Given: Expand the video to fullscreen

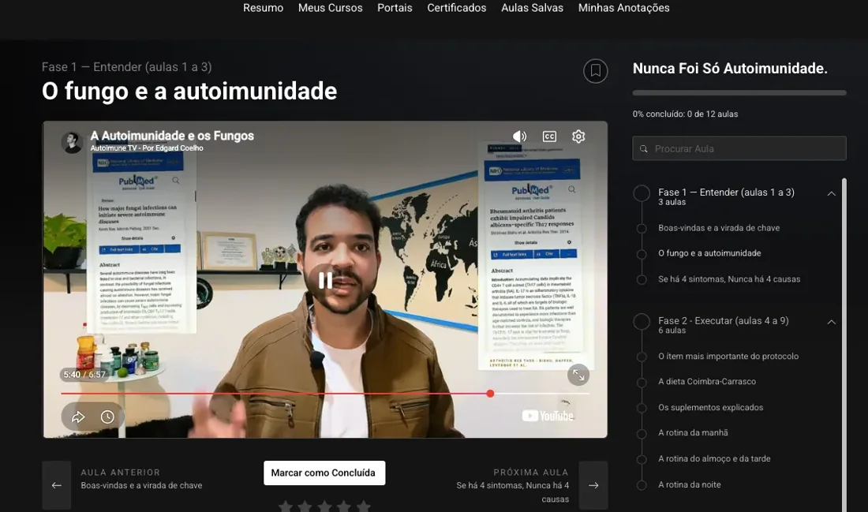Looking at the screenshot, I should pyautogui.click(x=578, y=375).
